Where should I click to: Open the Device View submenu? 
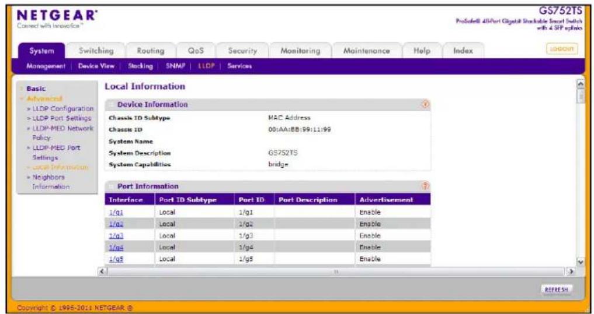click(96, 66)
